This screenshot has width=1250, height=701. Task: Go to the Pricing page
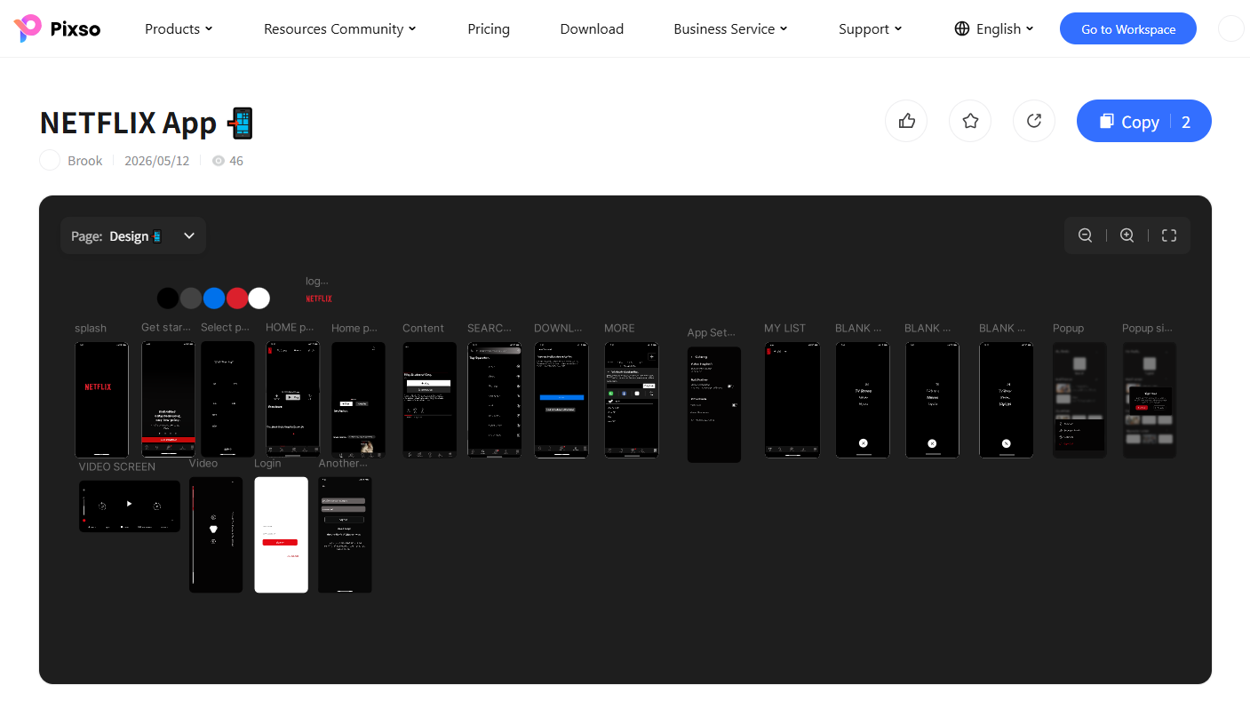coord(489,28)
